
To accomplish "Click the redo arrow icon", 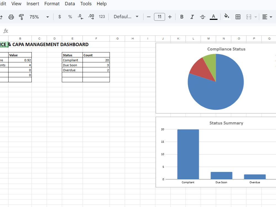I will tap(1, 17).
